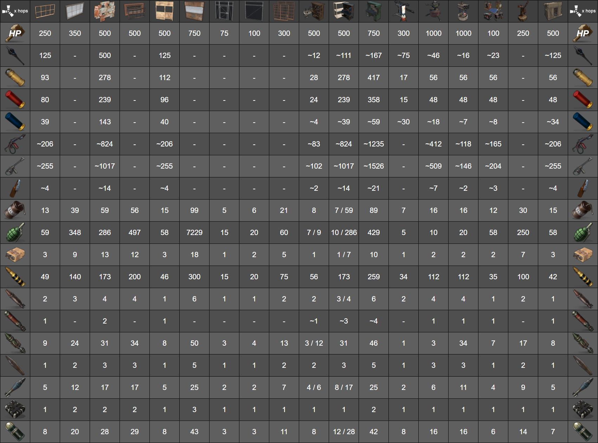Click the red shotgun shell icon on left
Viewport: 598px width, 443px height.
point(15,100)
